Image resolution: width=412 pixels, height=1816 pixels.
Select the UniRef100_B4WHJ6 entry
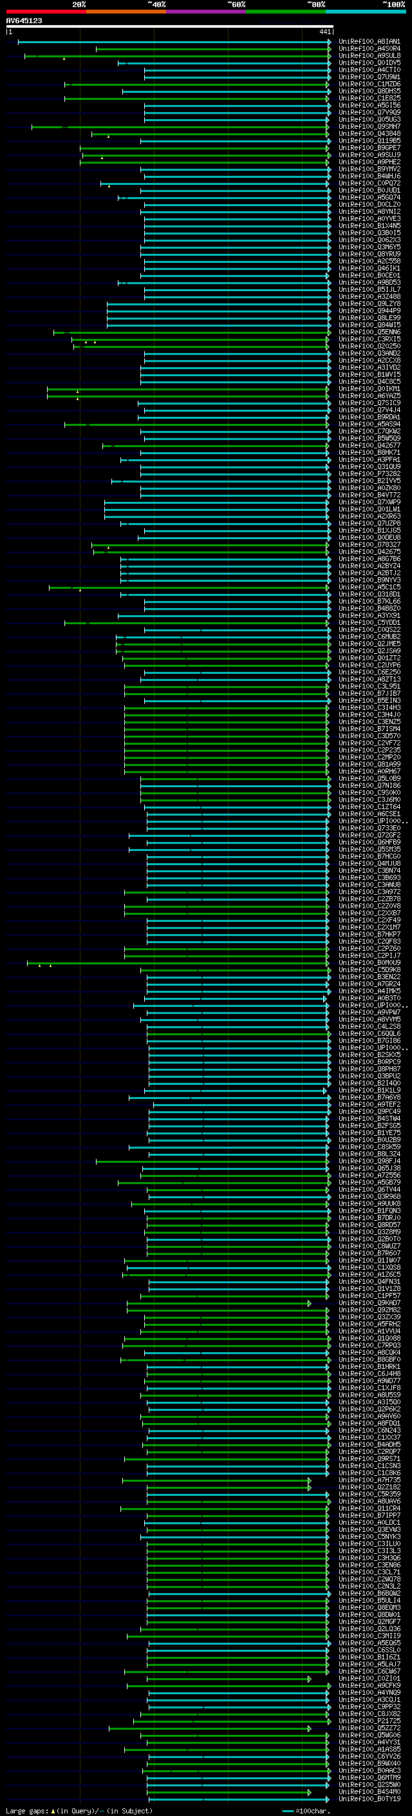tap(369, 177)
